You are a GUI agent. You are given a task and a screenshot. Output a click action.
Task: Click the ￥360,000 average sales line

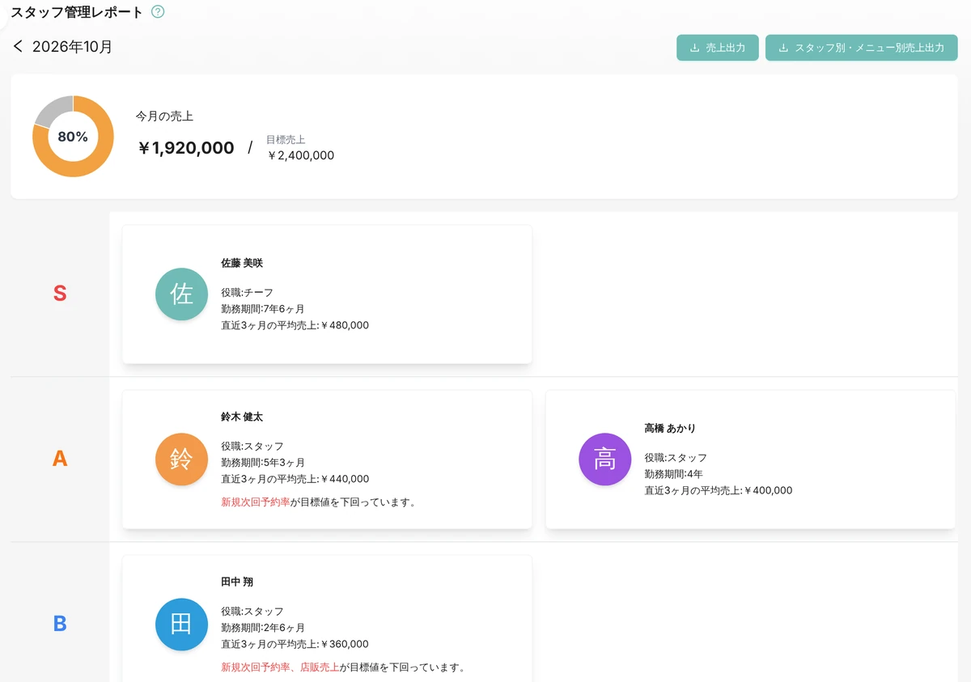pyautogui.click(x=295, y=644)
